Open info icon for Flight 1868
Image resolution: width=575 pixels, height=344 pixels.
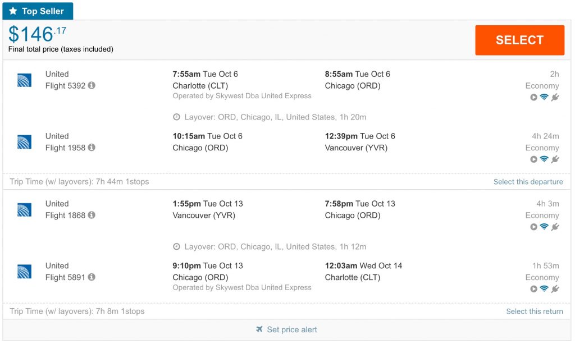[92, 215]
